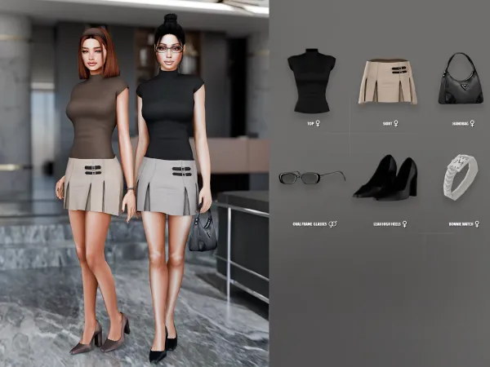Click the "Skirt" text label
This screenshot has height=367, width=490.
(x=386, y=124)
